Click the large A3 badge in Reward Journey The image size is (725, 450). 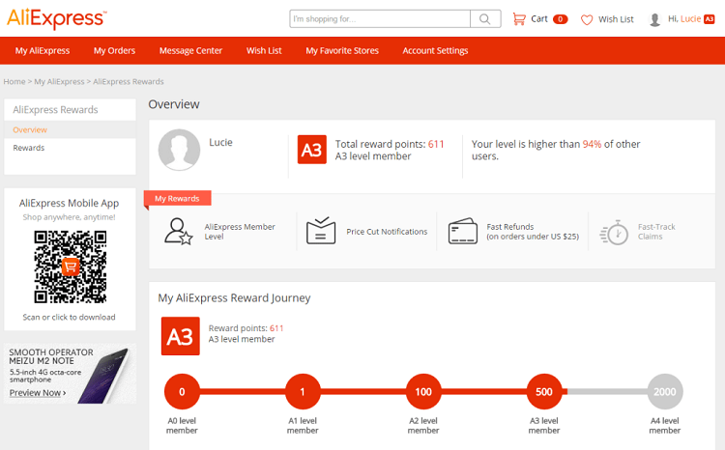[x=181, y=336]
